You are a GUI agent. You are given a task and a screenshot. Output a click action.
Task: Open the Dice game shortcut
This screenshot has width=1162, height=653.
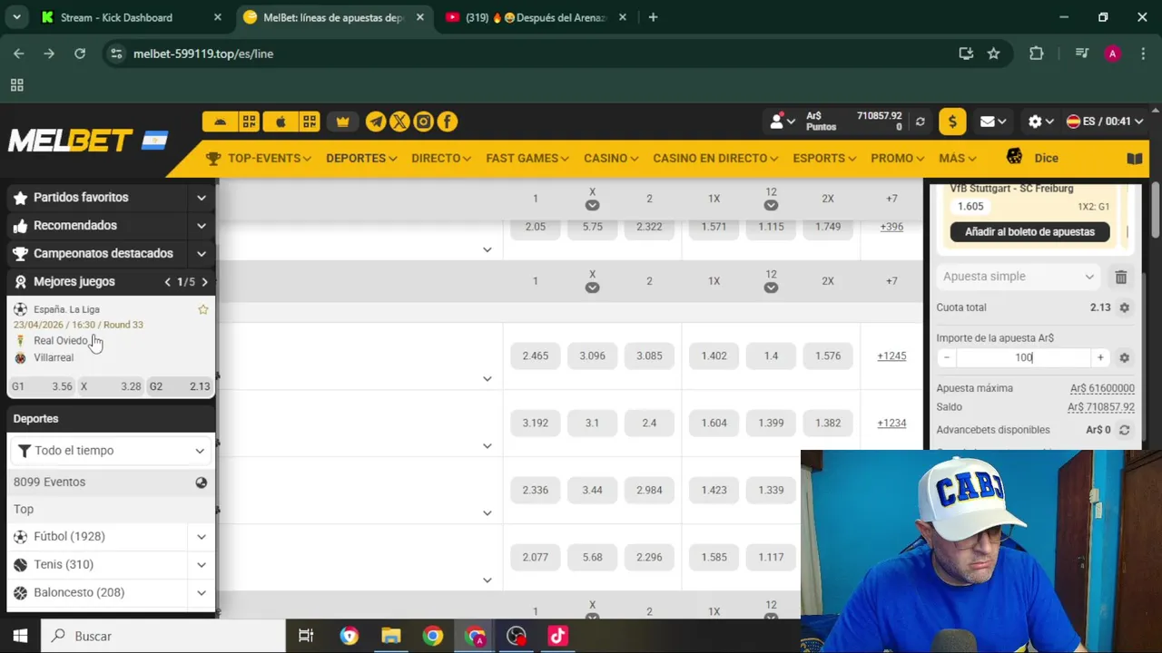tap(1032, 158)
